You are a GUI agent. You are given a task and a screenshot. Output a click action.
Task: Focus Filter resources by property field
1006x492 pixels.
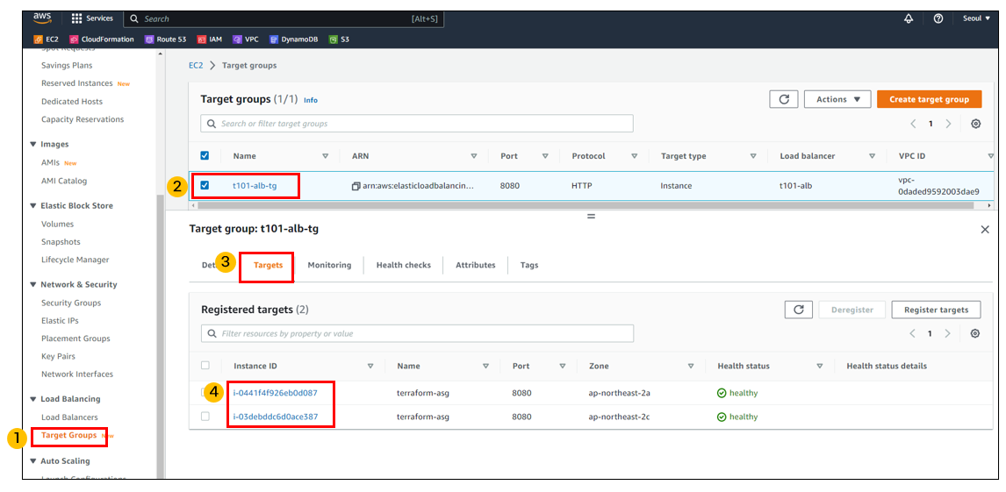pos(417,333)
